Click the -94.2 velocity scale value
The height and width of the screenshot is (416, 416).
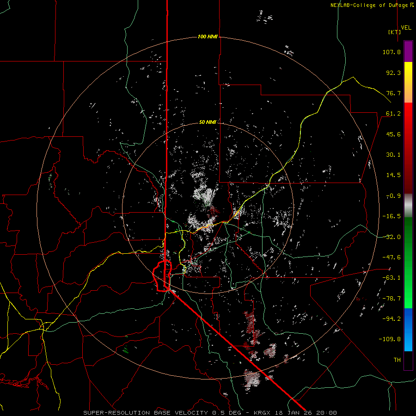click(392, 319)
